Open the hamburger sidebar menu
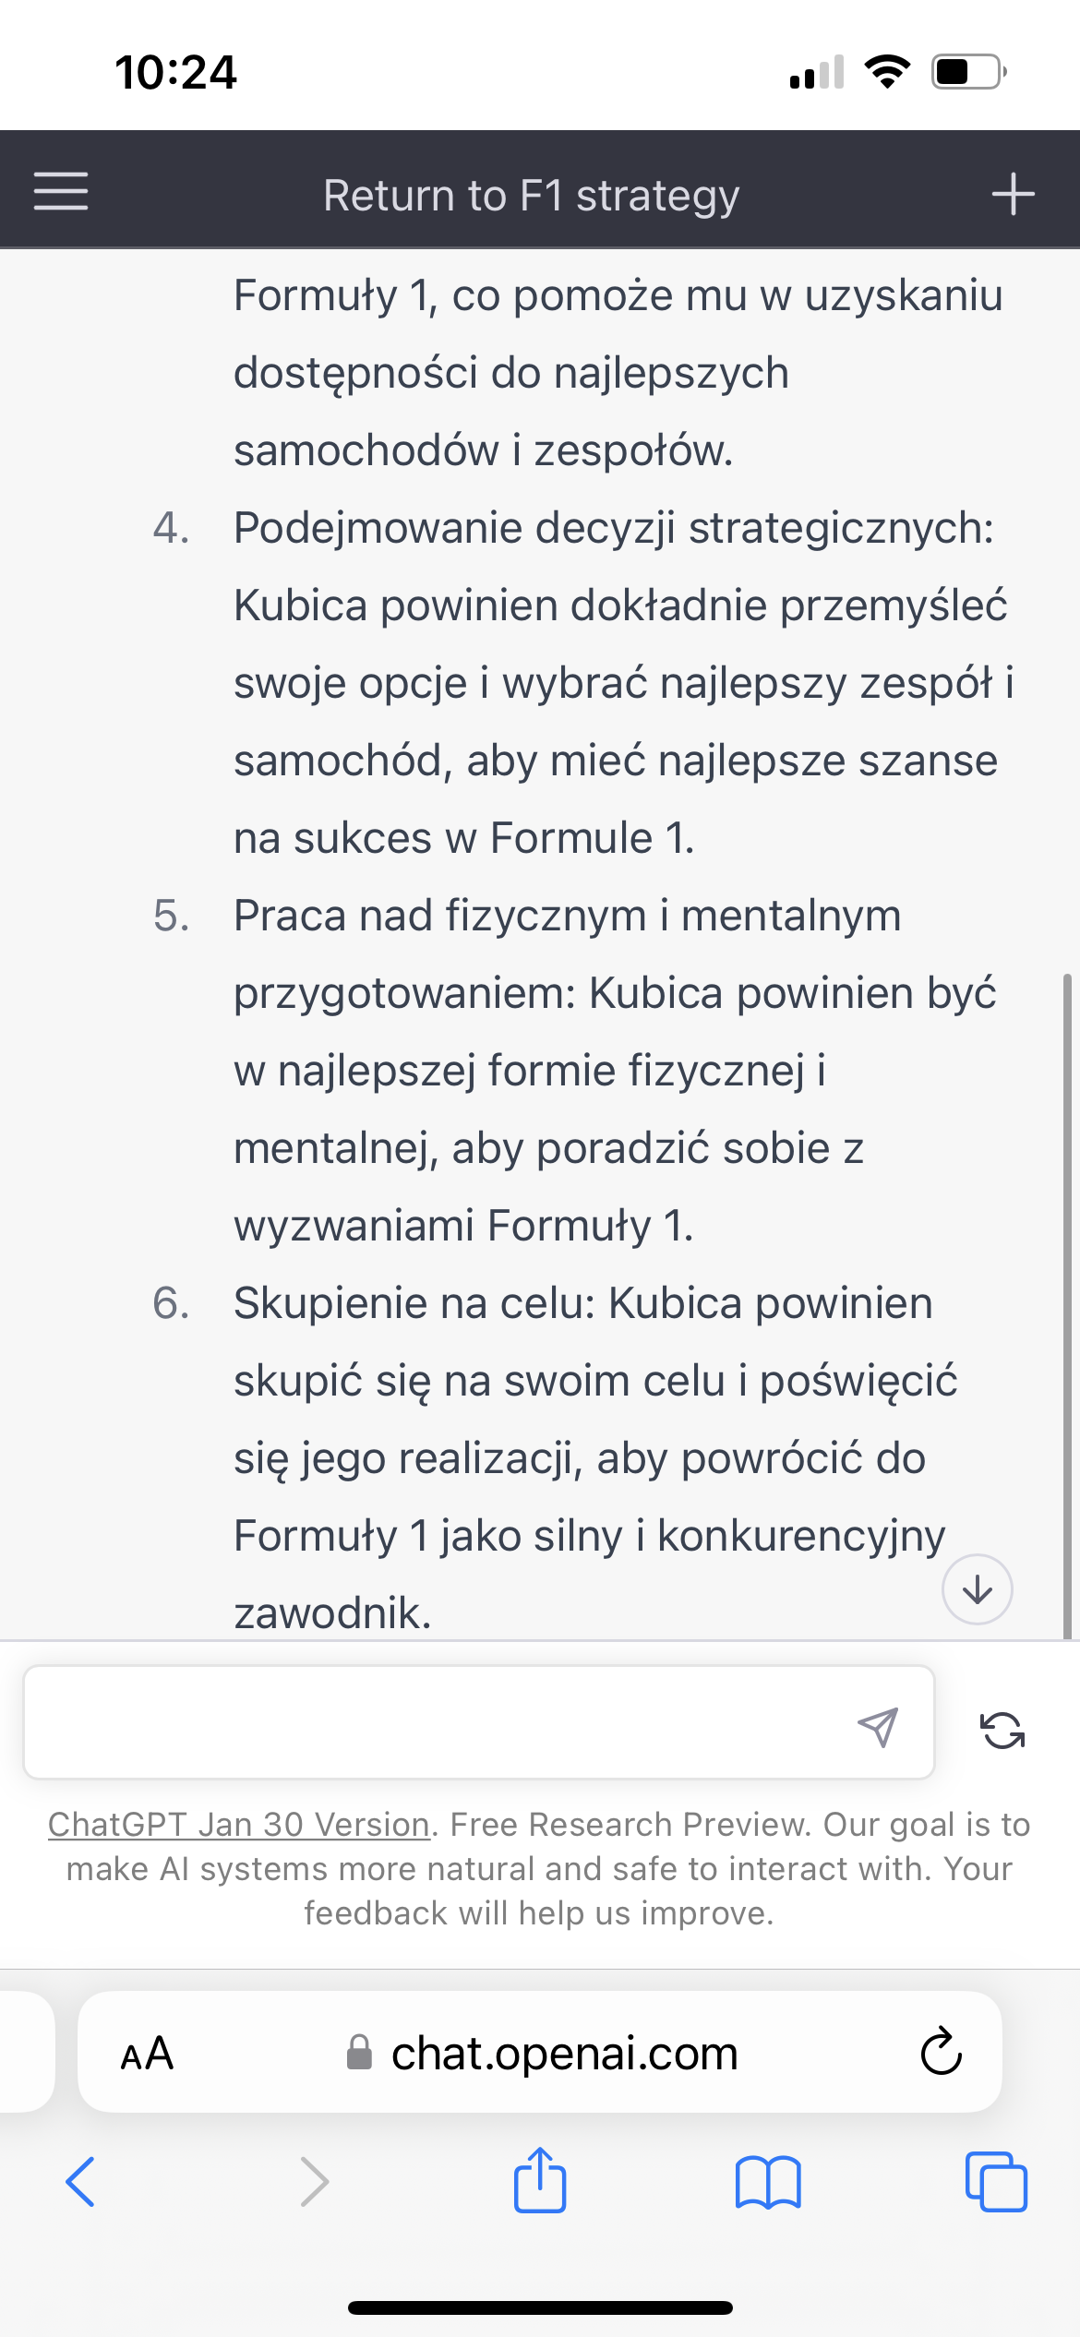Viewport: 1080px width, 2337px height. (x=61, y=191)
